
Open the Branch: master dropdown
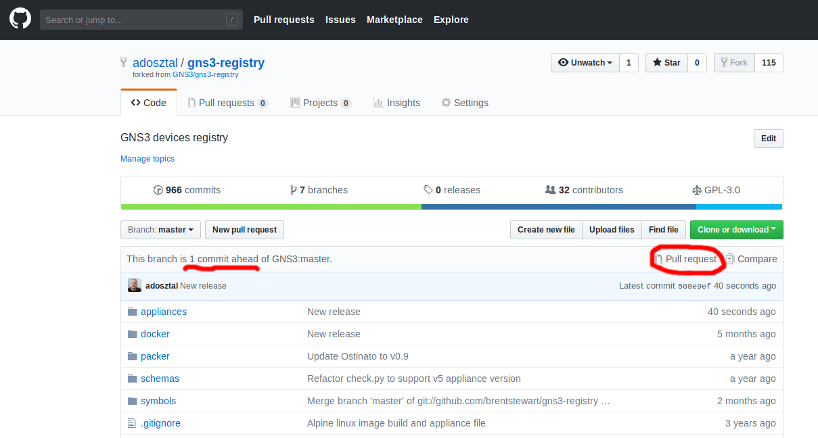pyautogui.click(x=160, y=229)
